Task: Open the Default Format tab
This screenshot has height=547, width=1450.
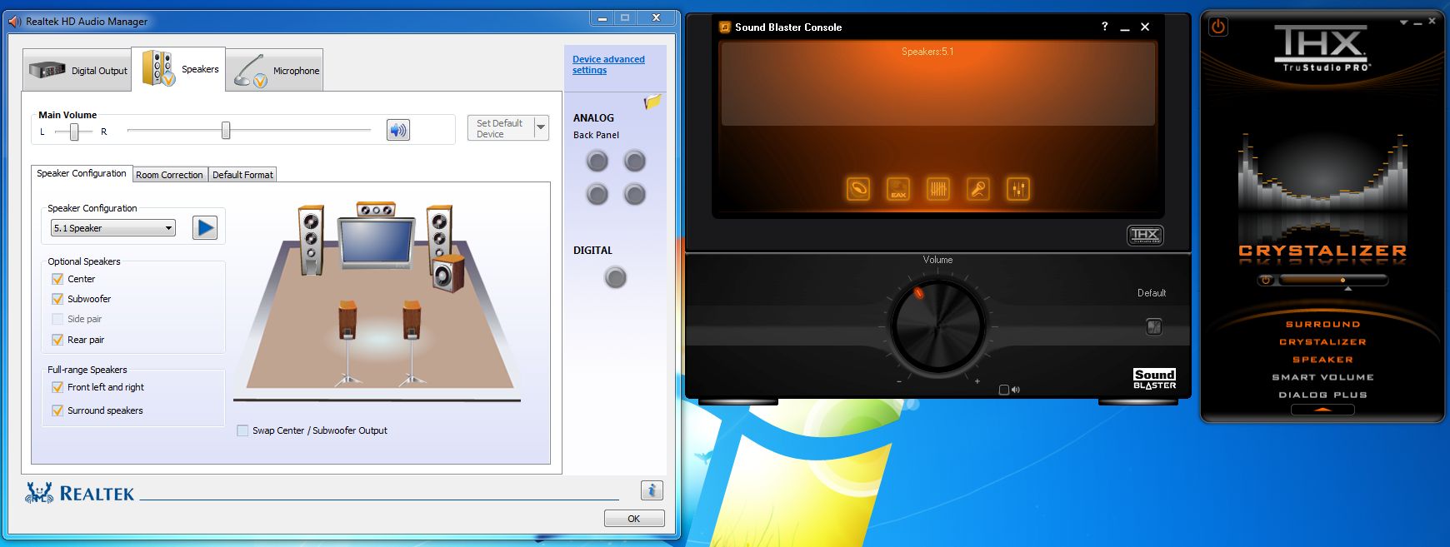Action: [242, 175]
